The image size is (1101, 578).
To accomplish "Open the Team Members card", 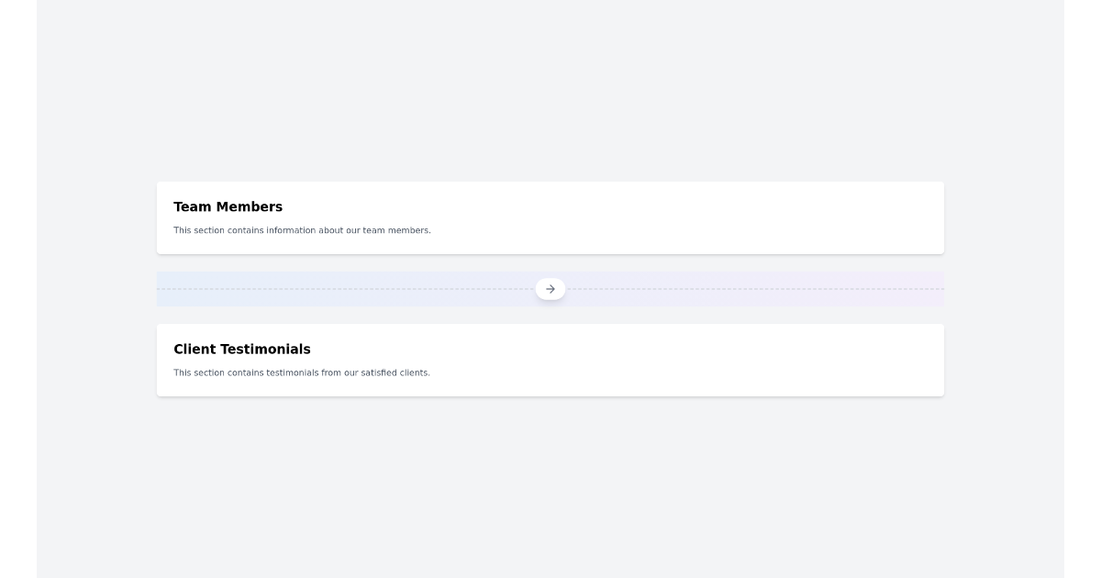I will [550, 217].
